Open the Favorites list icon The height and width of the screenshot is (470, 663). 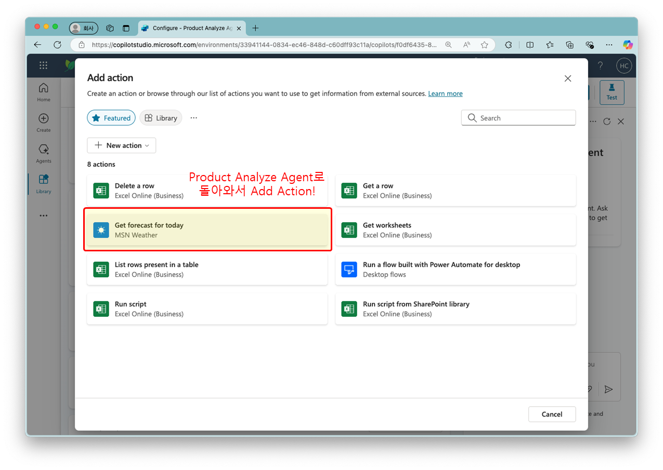pos(550,45)
